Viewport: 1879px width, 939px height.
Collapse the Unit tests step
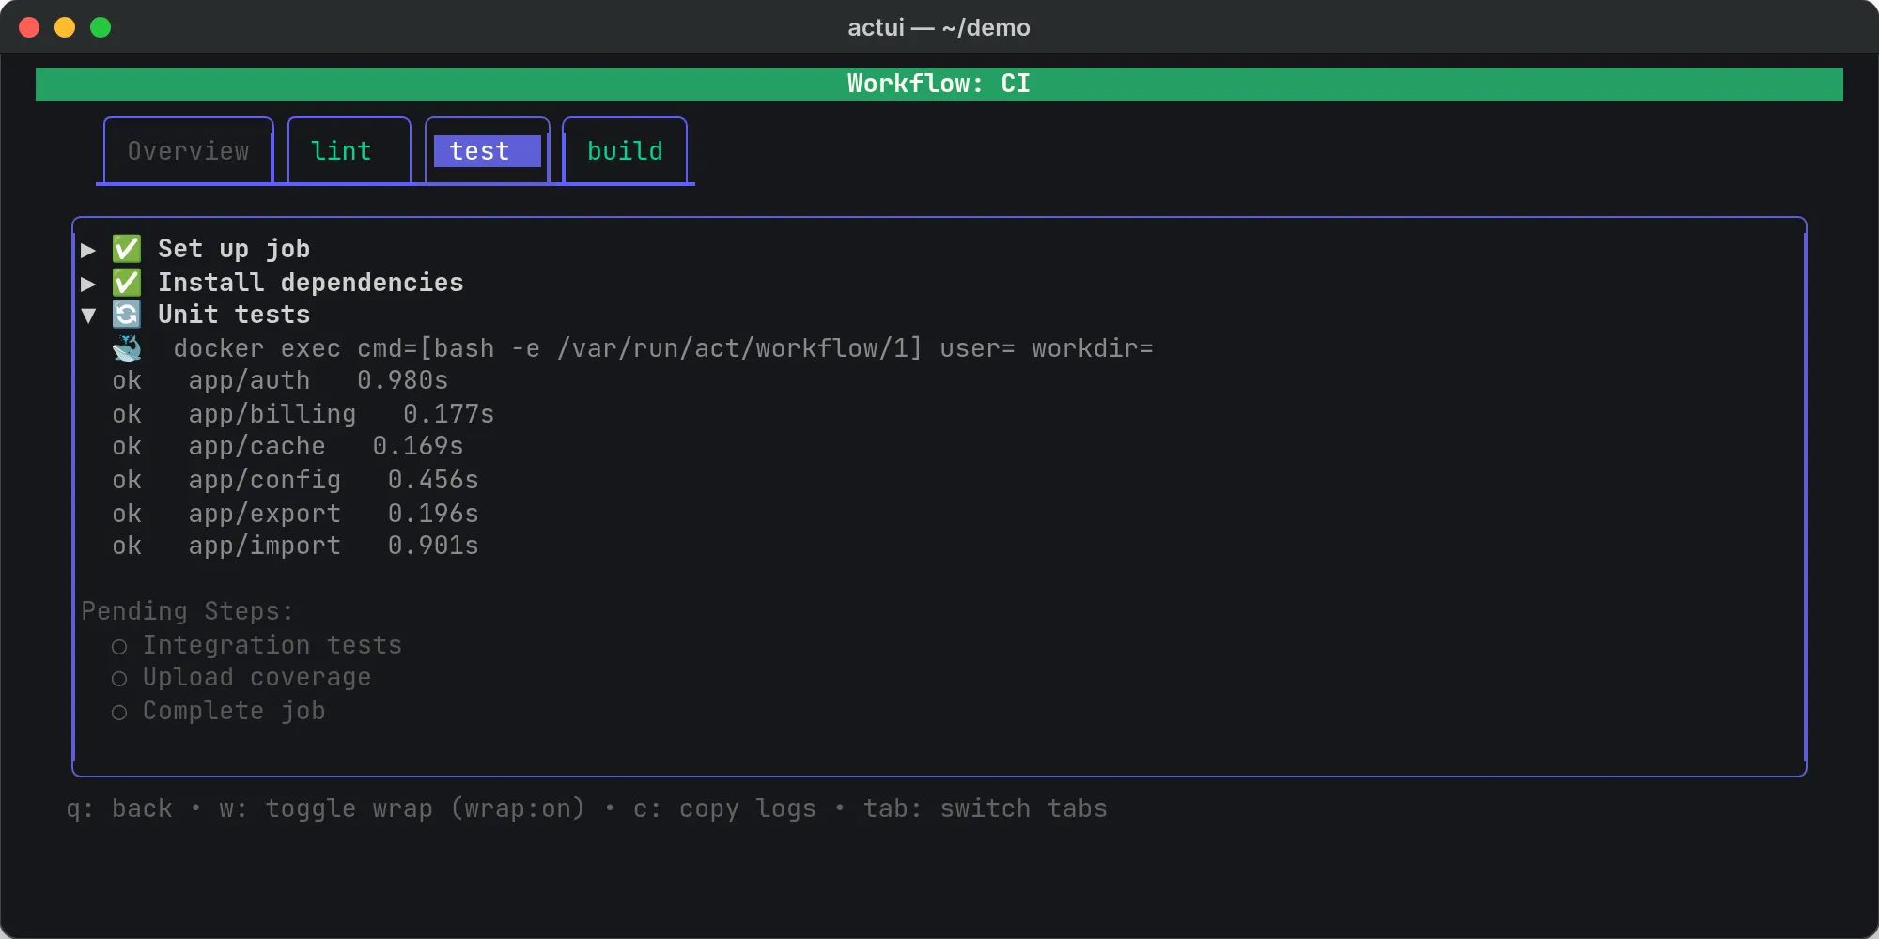[88, 316]
